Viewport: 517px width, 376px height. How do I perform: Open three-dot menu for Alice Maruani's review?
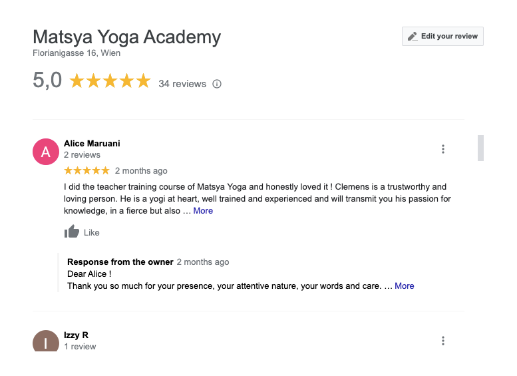(443, 149)
